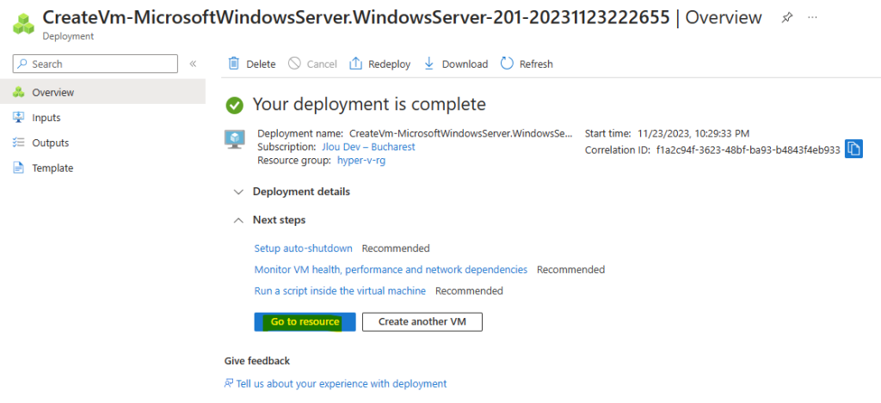The height and width of the screenshot is (403, 881).
Task: Open the hyper-v-rg resource group link
Action: [x=361, y=160]
